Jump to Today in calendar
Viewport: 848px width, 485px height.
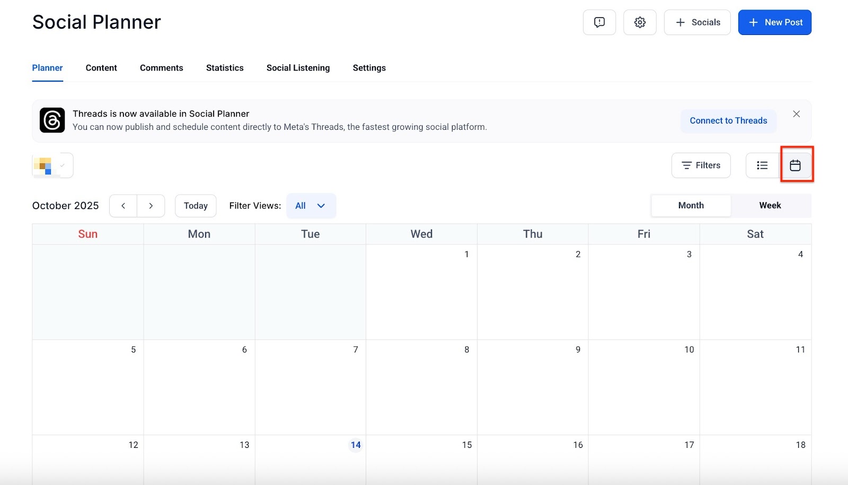click(x=196, y=206)
